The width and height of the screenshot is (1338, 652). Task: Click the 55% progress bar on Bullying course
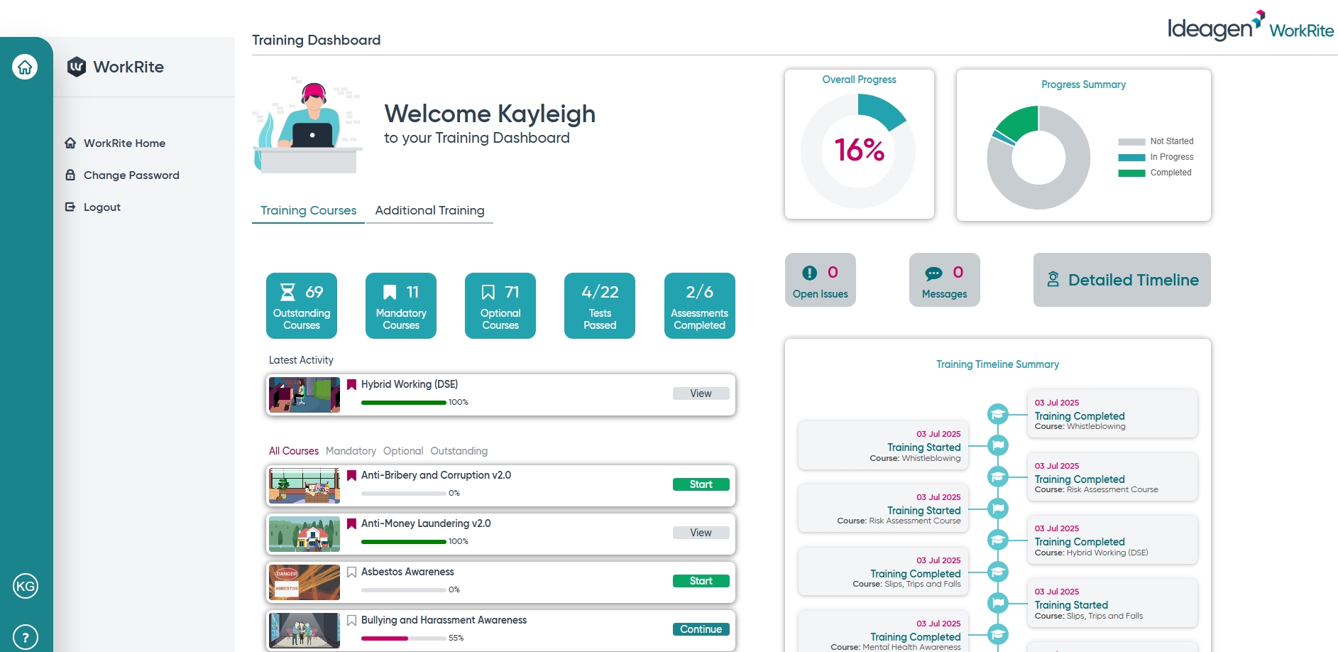(x=403, y=637)
